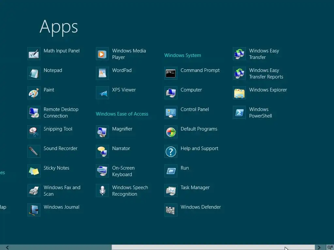334x250 pixels.
Task: Launch the Windows Journal icon
Action: (x=34, y=210)
